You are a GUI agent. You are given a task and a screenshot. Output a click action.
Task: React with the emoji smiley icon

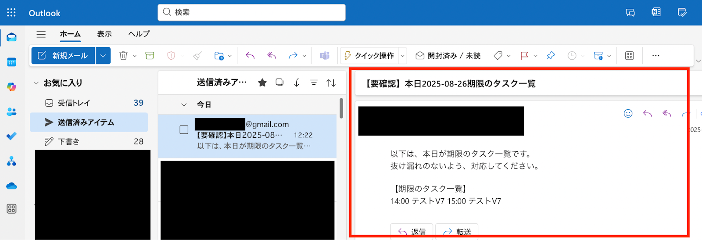coord(628,114)
